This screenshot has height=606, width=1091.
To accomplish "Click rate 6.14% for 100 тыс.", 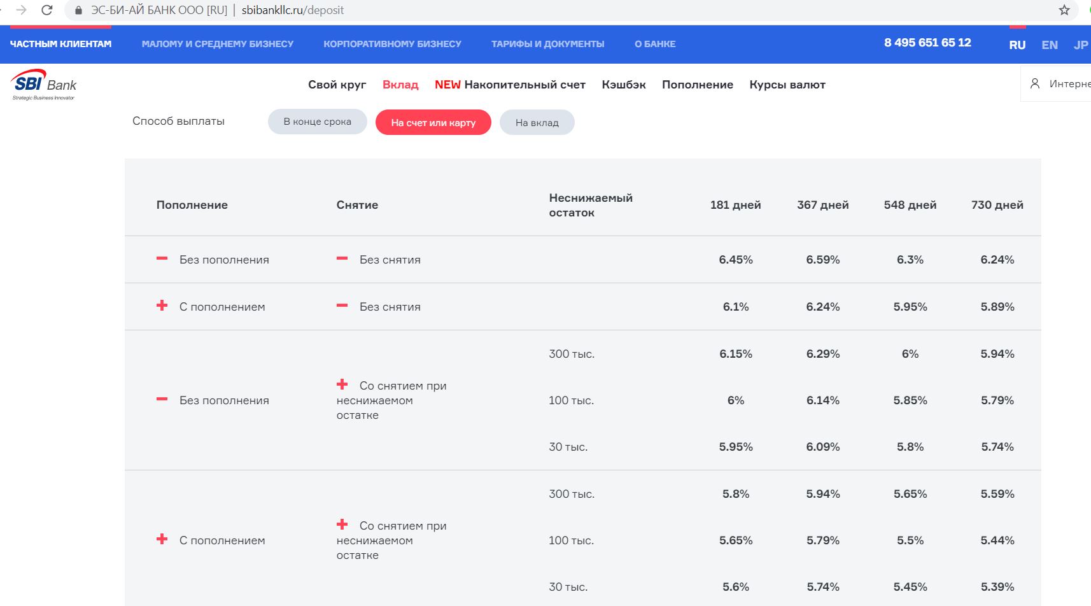I will click(x=823, y=400).
